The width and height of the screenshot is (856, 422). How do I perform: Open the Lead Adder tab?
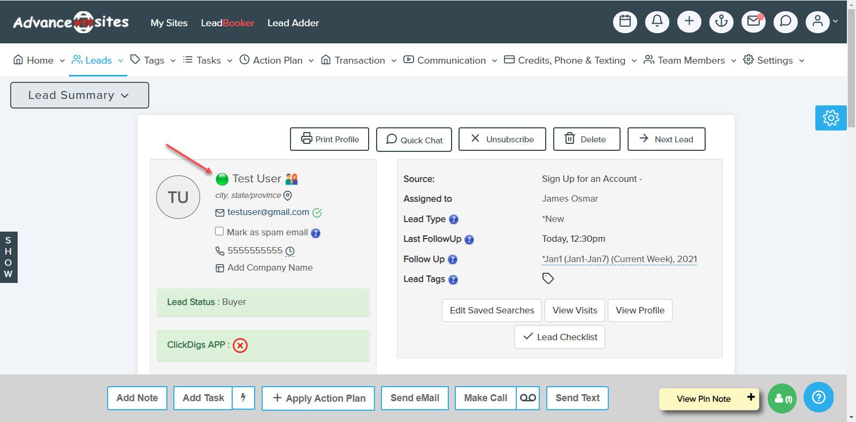(293, 23)
